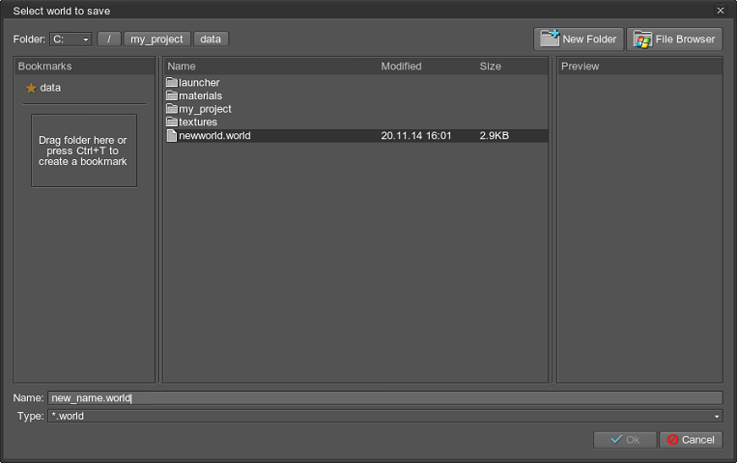
Task: Navigate to root path segment "/"
Action: [109, 40]
